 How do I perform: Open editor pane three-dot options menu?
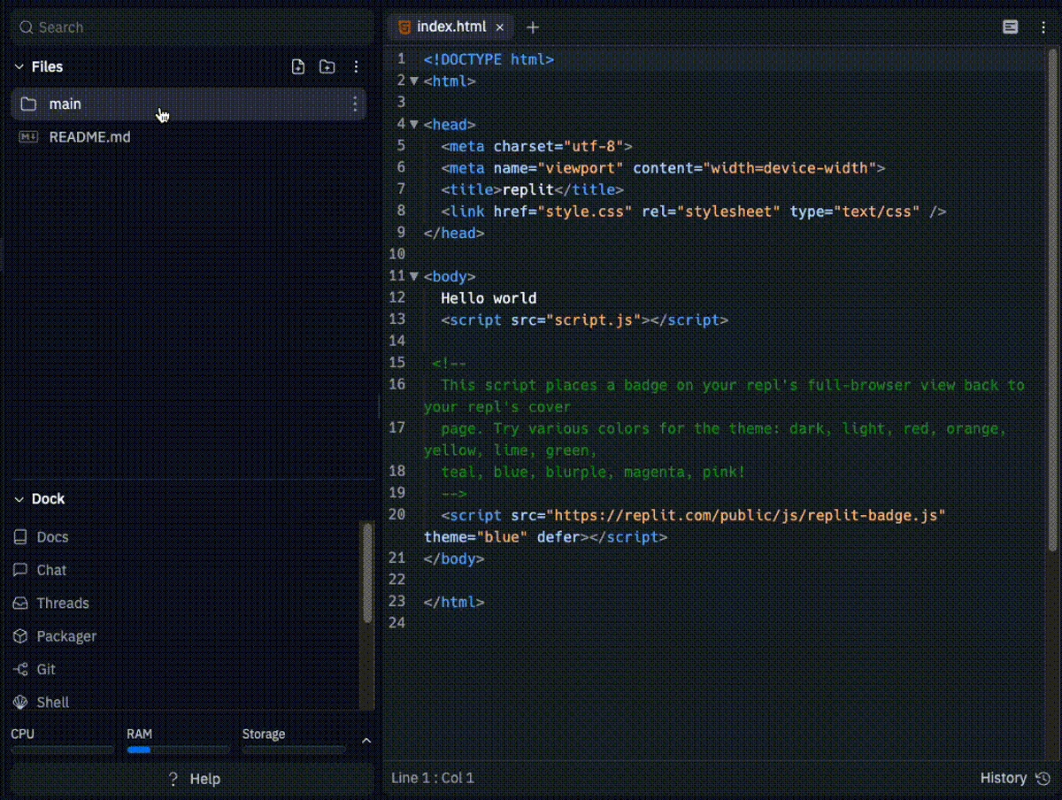1044,27
